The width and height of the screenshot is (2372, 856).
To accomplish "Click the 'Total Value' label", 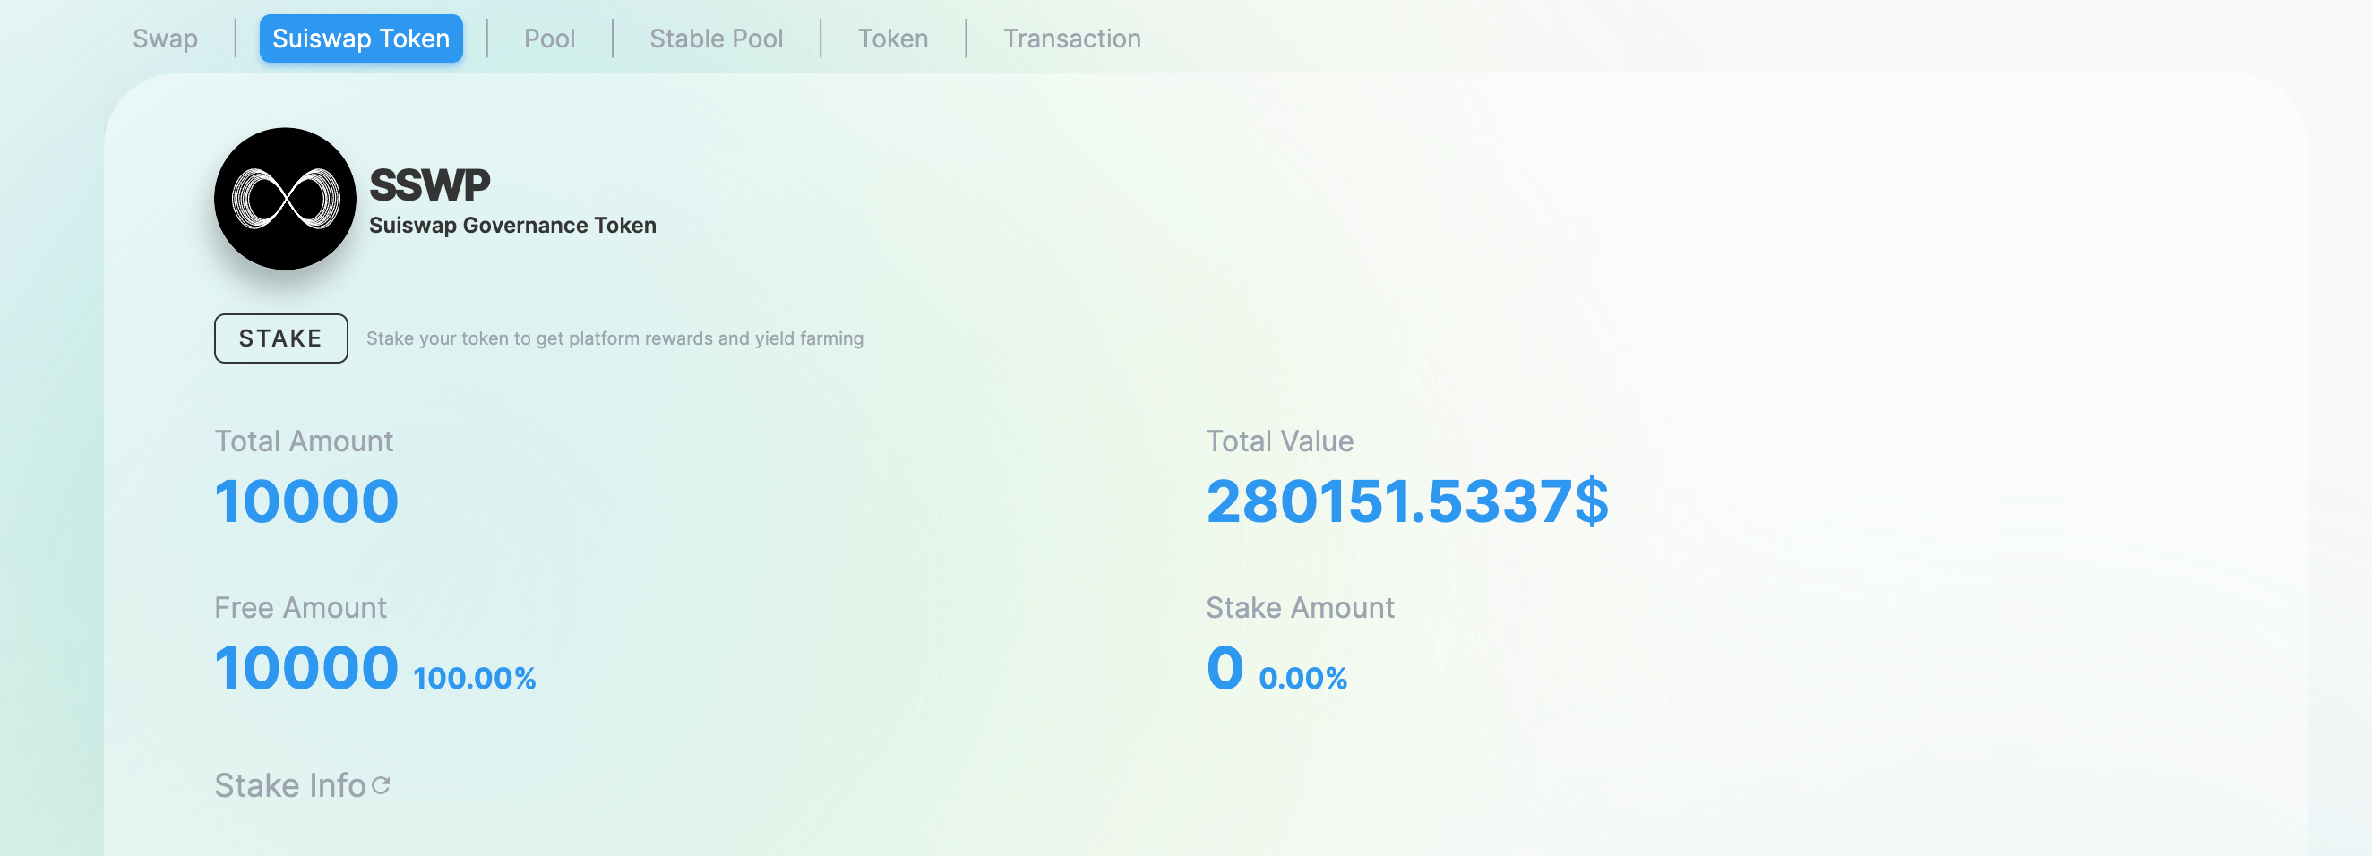I will (x=1280, y=441).
